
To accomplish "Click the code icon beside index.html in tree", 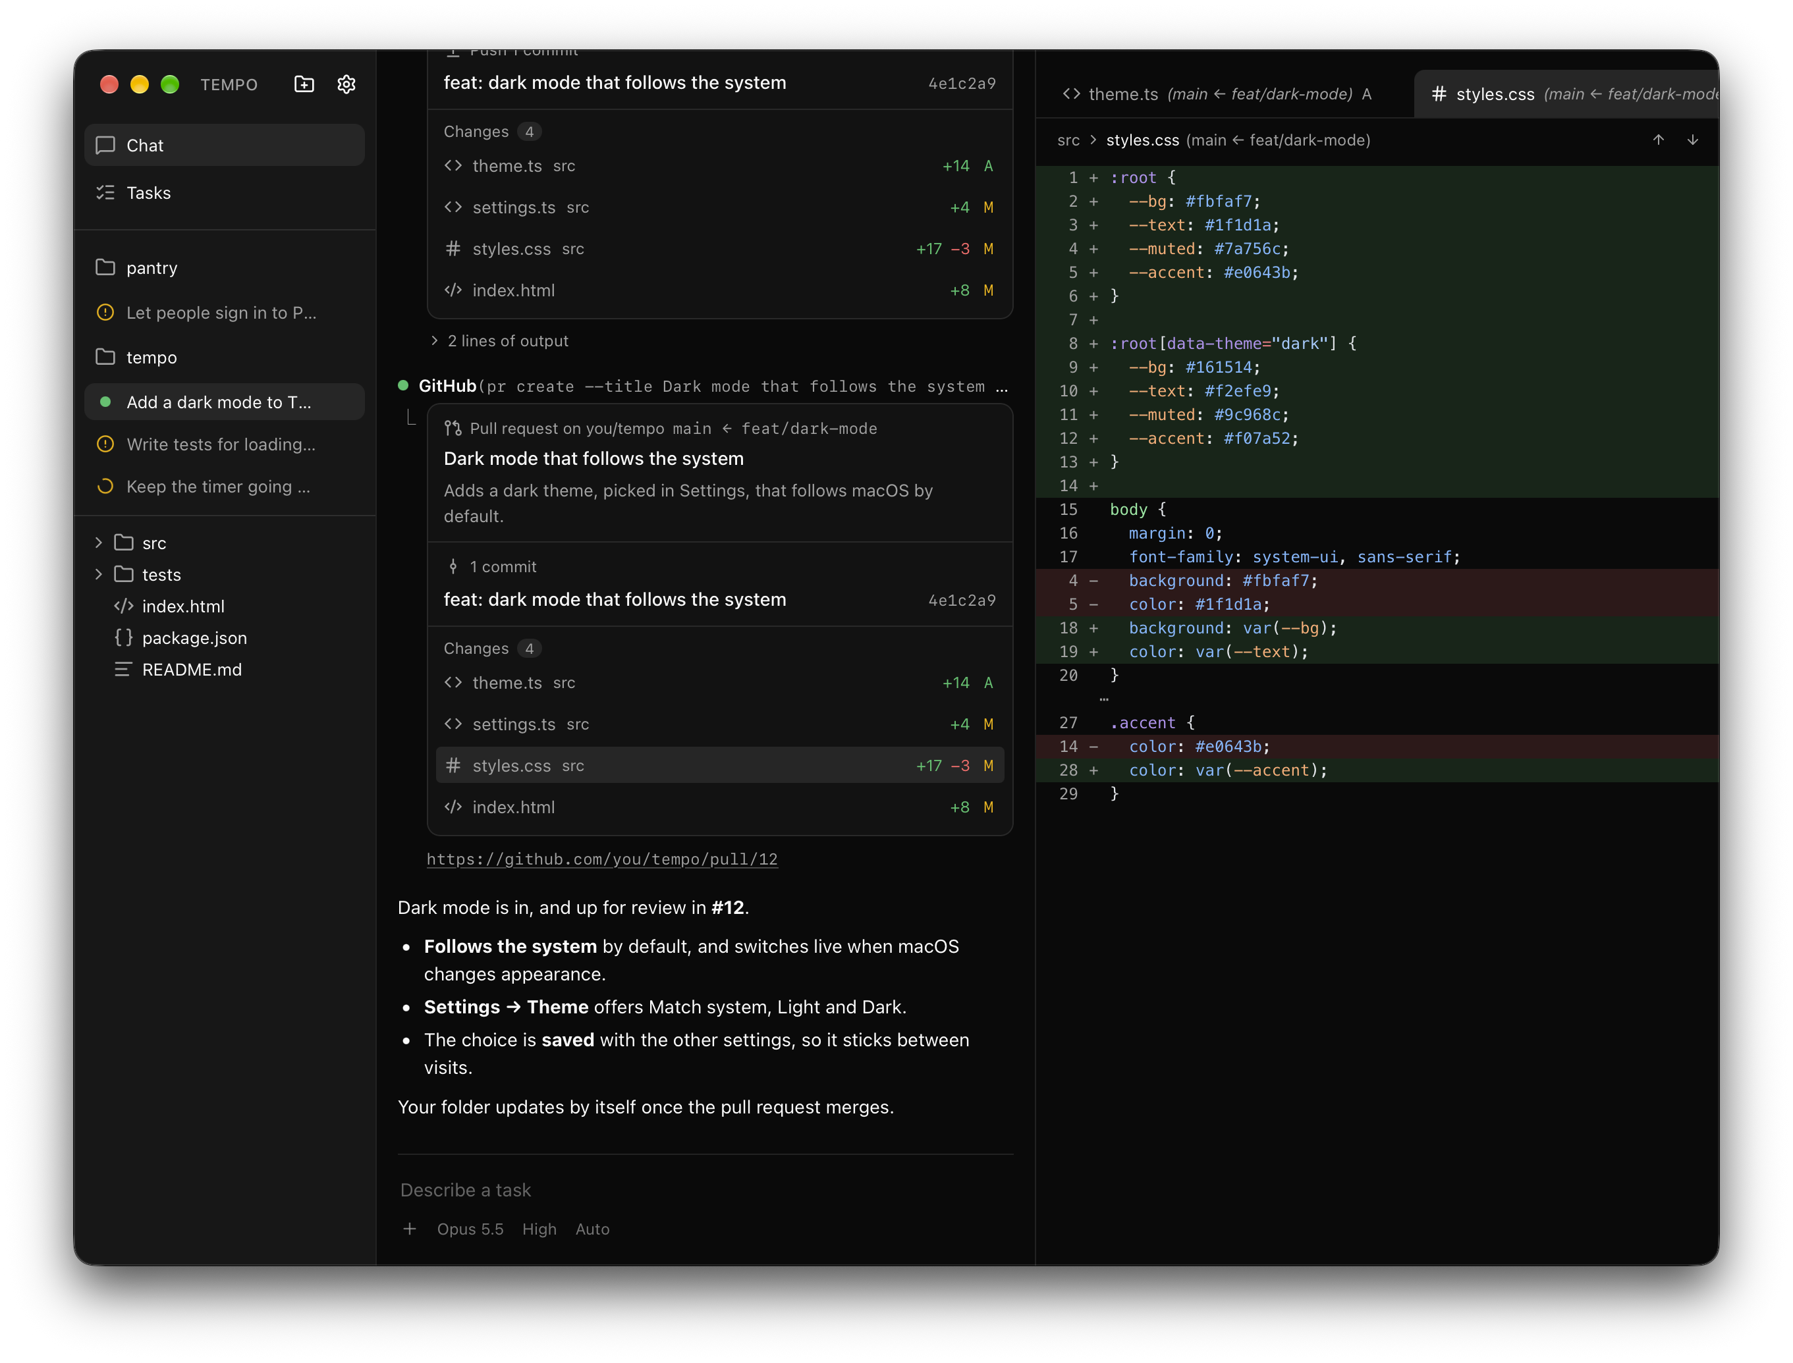I will [123, 606].
